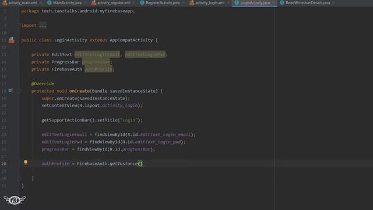This screenshot has height=210, width=373.
Task: Open the ReadWriteUserDetails.java tab
Action: [x=308, y=2]
